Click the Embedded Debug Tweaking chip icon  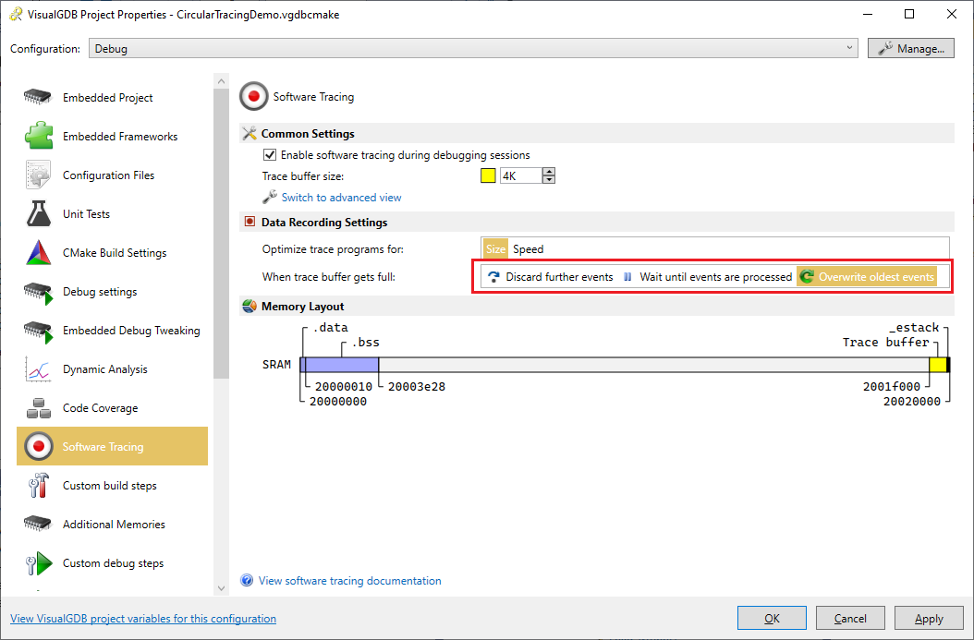point(38,331)
